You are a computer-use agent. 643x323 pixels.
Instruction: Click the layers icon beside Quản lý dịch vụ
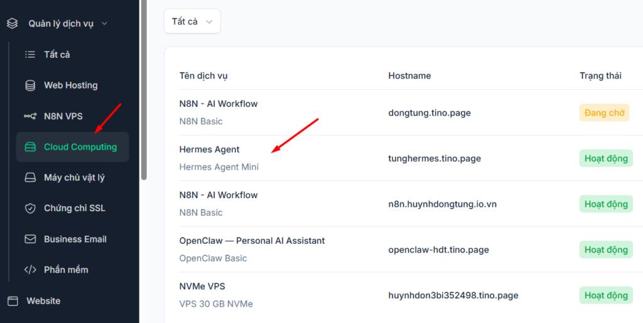click(13, 23)
